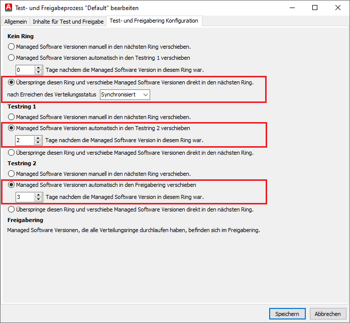Select Test- und Freigabering Konfiguration tab
Image resolution: width=350 pixels, height=323 pixels.
tap(154, 21)
